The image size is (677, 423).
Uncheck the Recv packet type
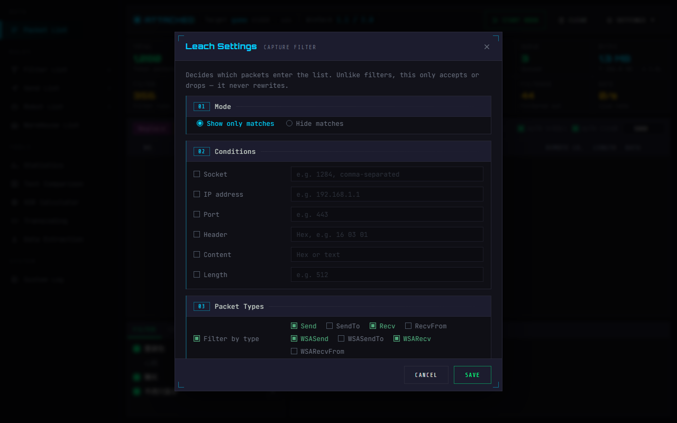coord(373,326)
